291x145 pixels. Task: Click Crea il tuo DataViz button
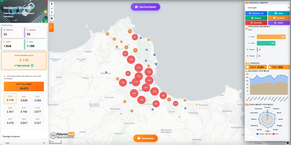[x=145, y=7]
